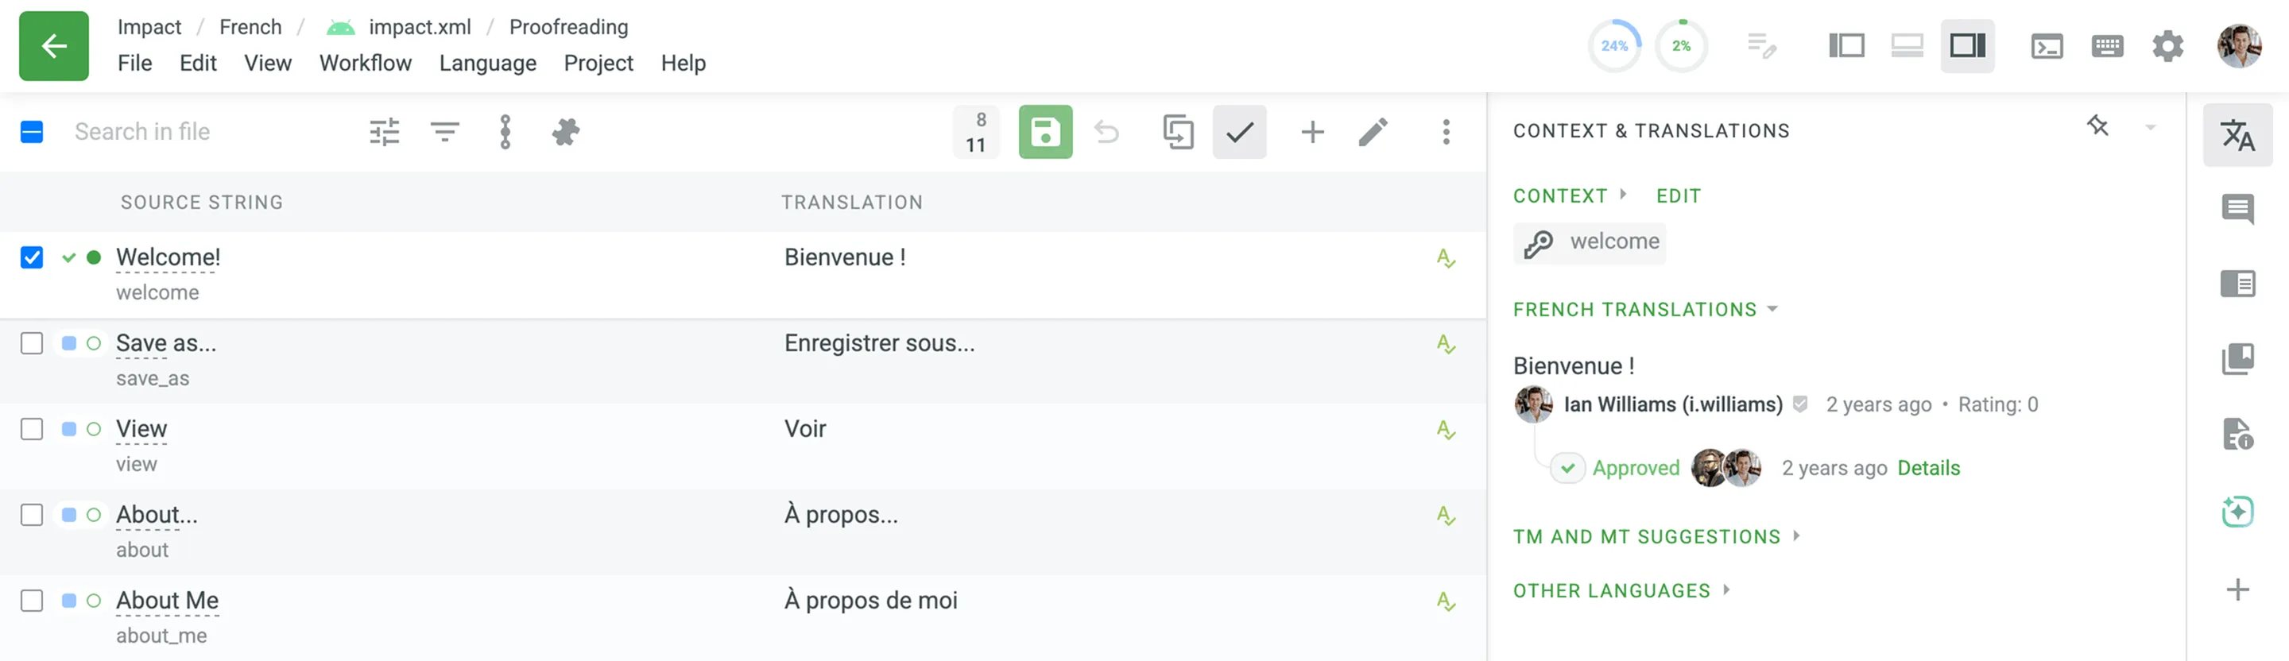The width and height of the screenshot is (2289, 661).
Task: Click the green save translation icon
Action: point(1045,133)
